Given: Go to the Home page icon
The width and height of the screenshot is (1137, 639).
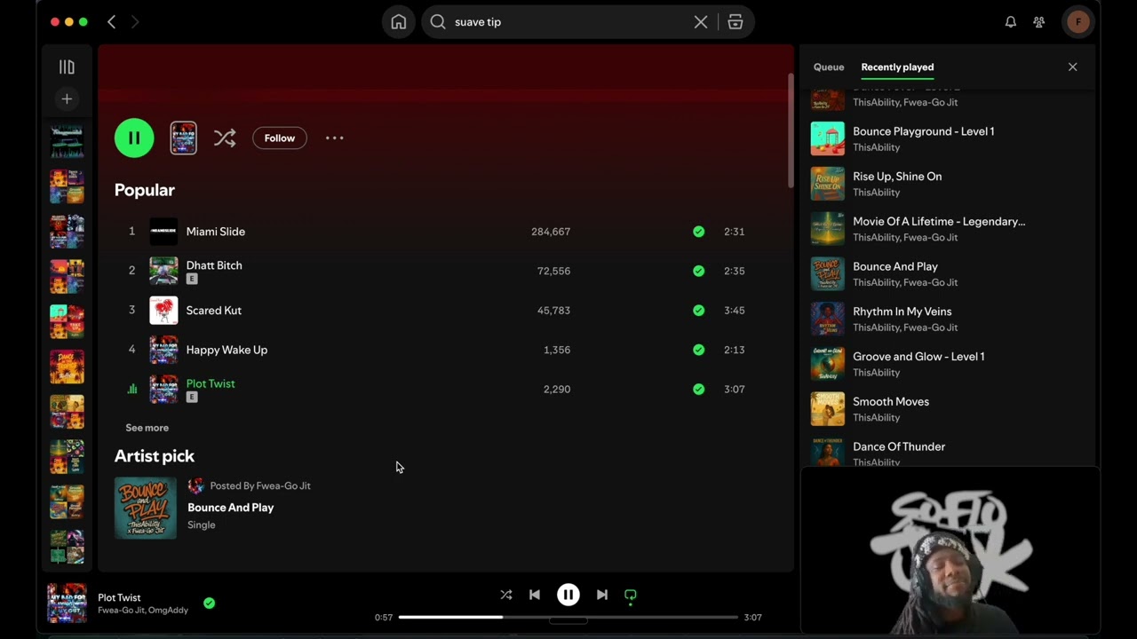Looking at the screenshot, I should [399, 22].
